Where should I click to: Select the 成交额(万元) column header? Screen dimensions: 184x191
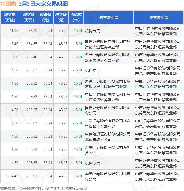(x=29, y=18)
